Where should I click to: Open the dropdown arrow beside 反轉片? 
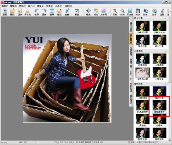pyautogui.click(x=109, y=12)
